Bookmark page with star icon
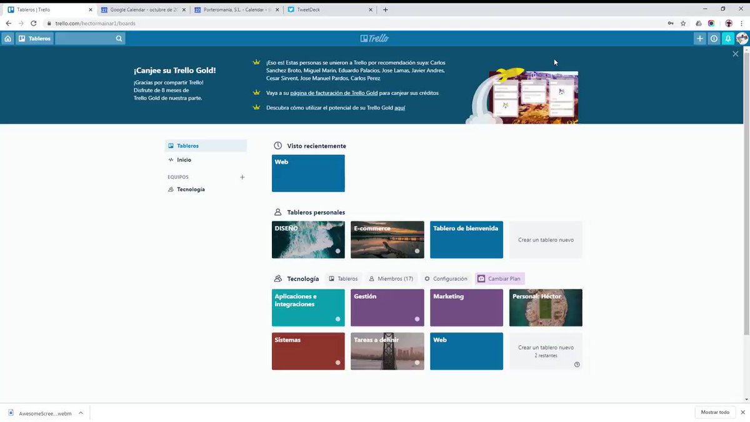 coord(683,23)
